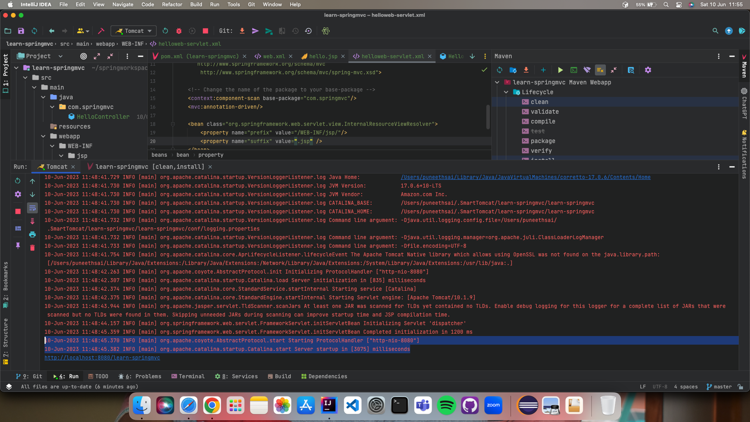The height and width of the screenshot is (422, 750).
Task: Collapse the com.springmvc package
Action: click(52, 107)
